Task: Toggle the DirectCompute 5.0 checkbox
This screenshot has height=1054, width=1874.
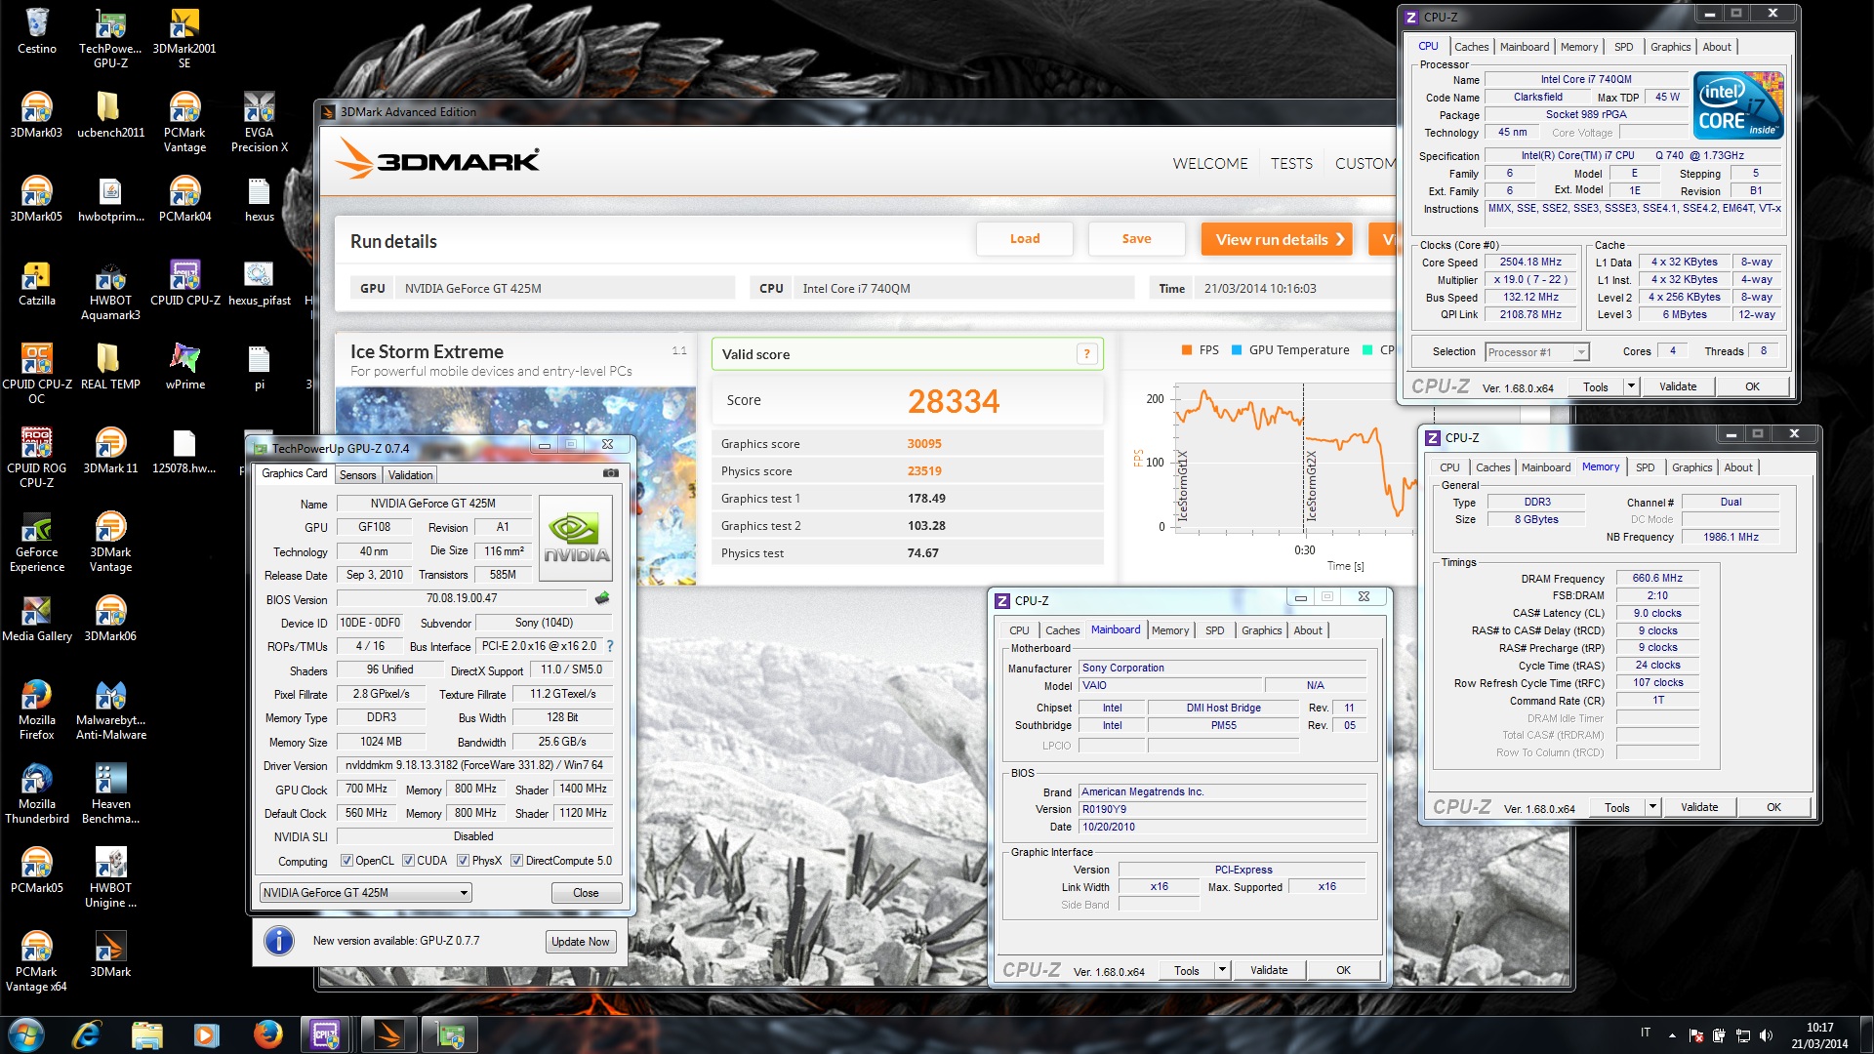Action: tap(516, 861)
